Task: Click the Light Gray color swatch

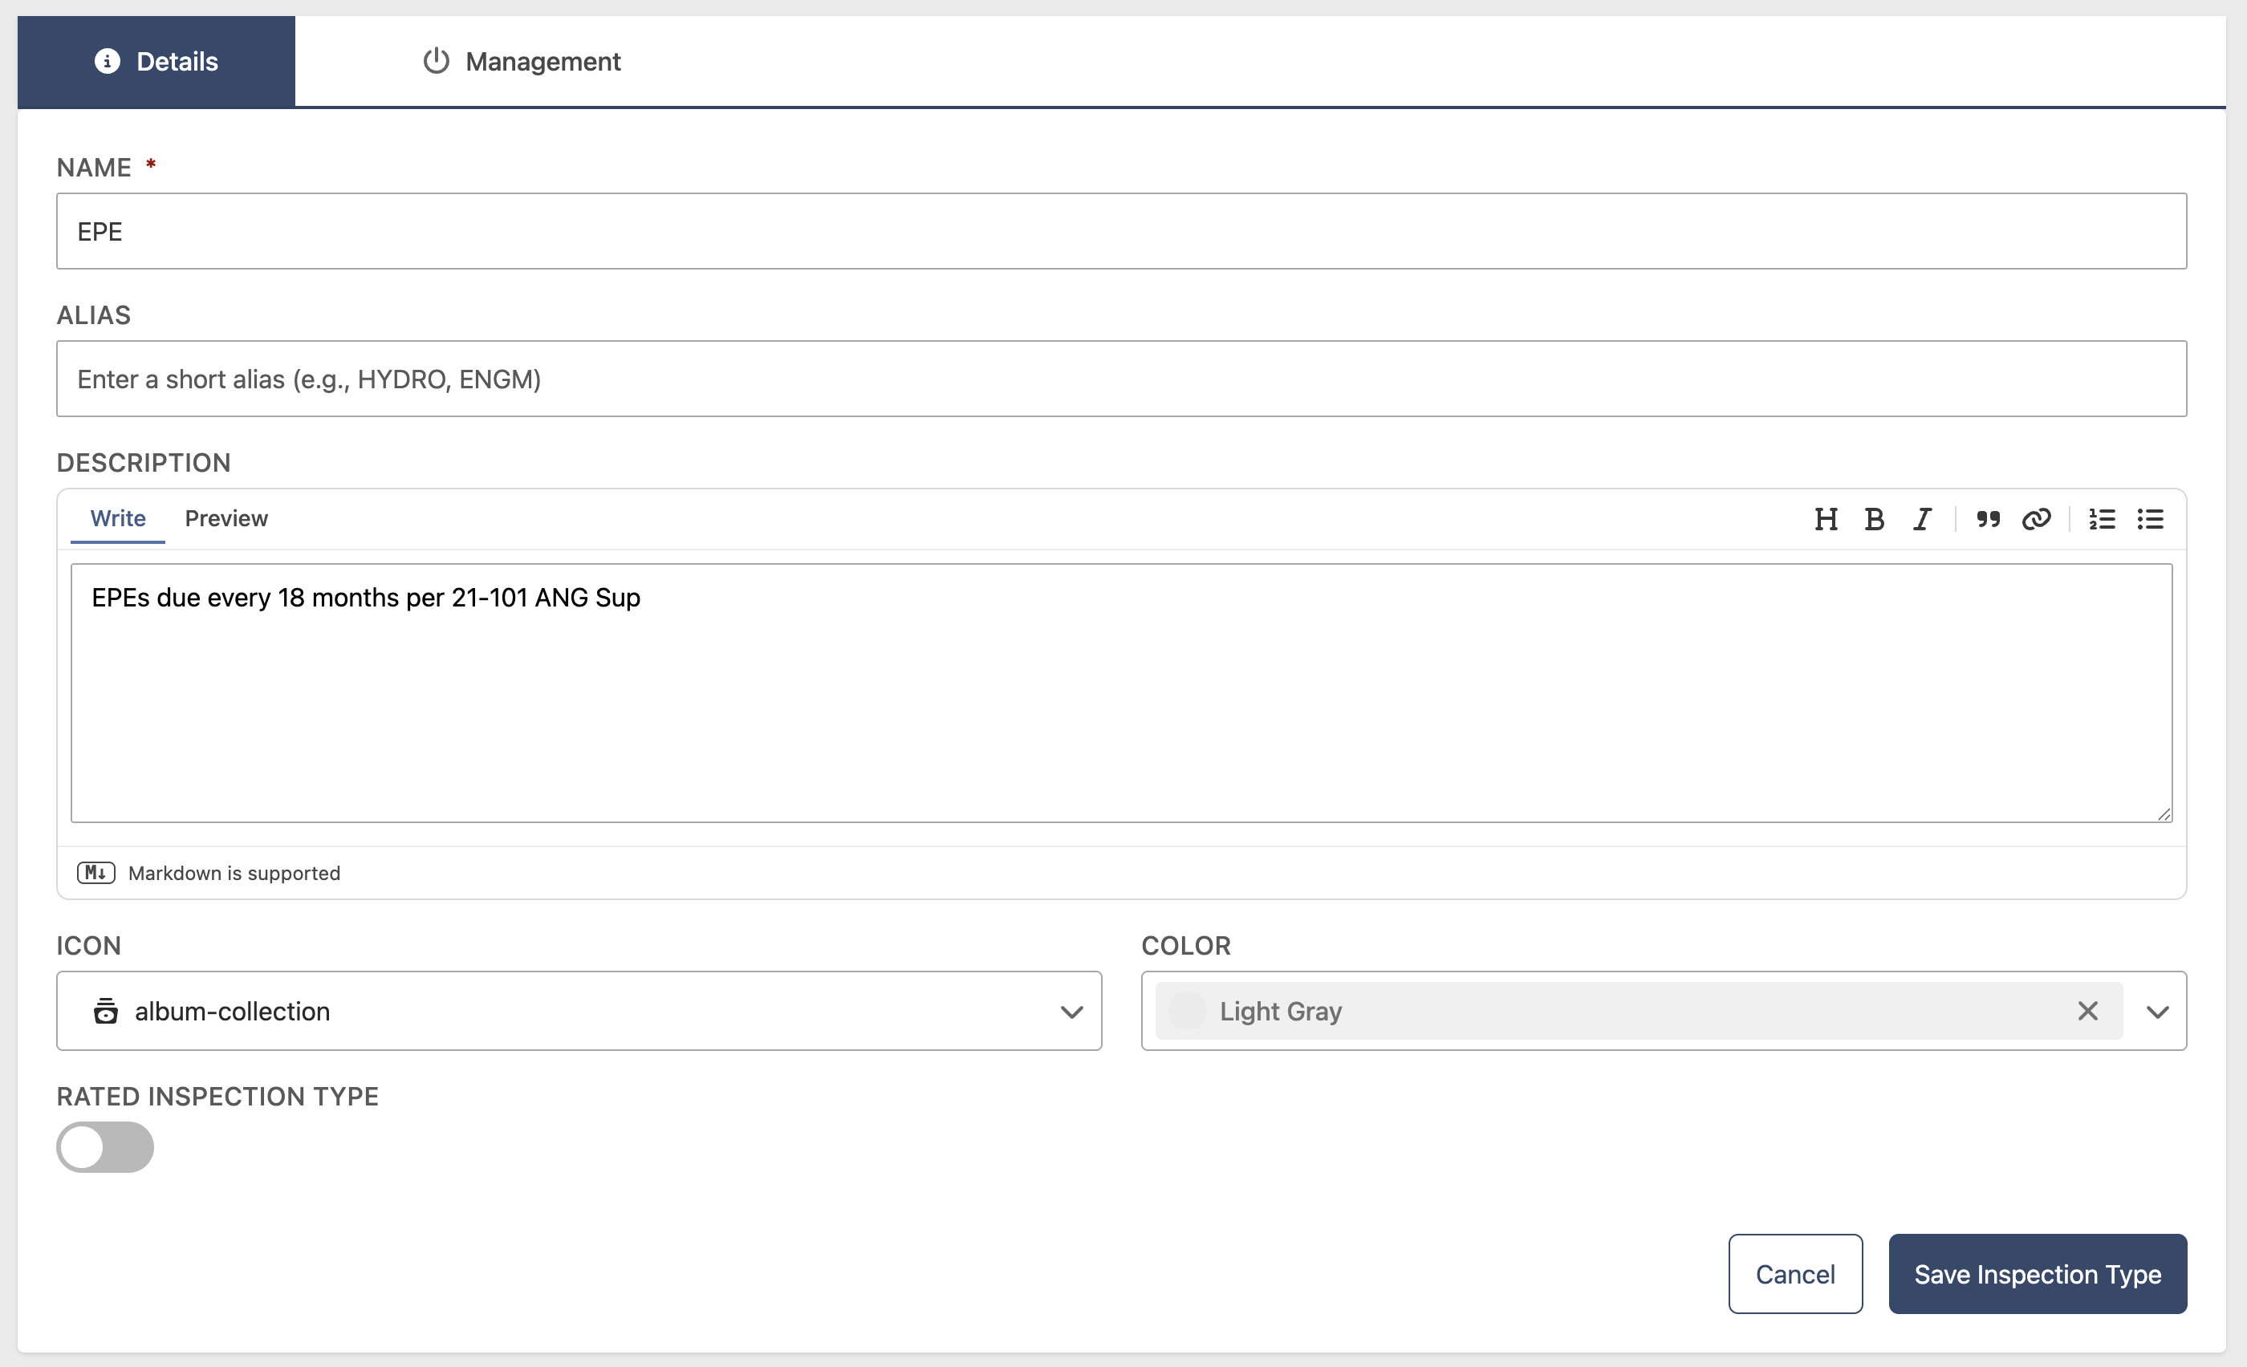Action: coord(1188,1011)
